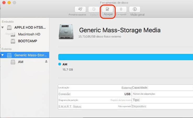
Task: Click the Macintosh HD volume icon
Action: (13, 34)
